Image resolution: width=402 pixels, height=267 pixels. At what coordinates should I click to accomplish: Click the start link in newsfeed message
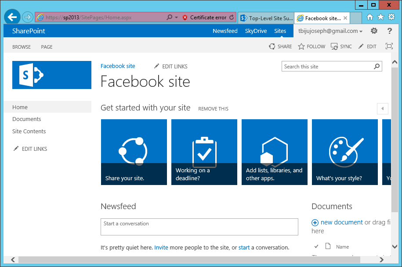(244, 248)
